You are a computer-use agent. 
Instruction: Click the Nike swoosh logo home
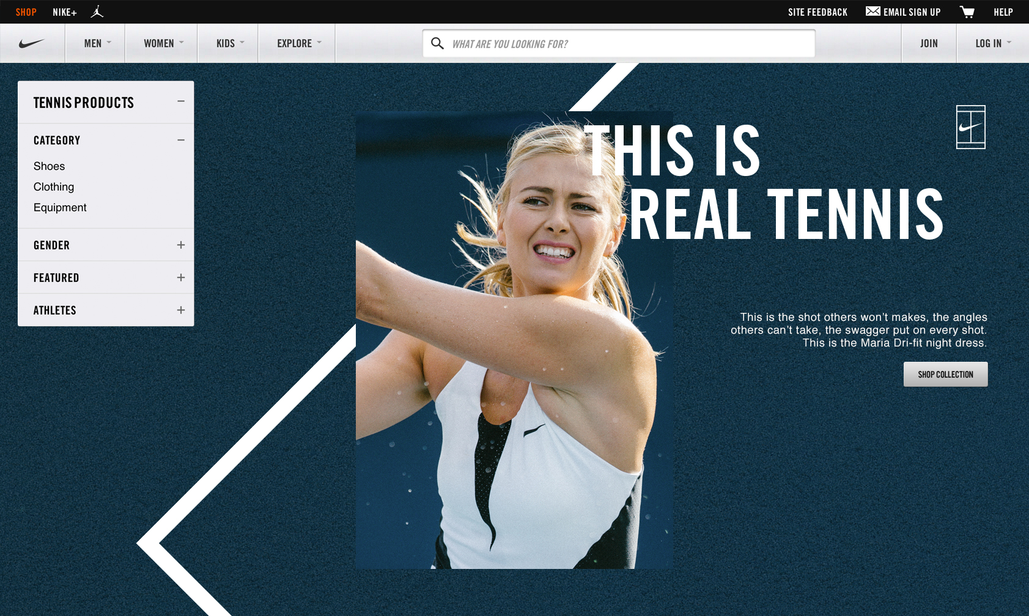[32, 43]
